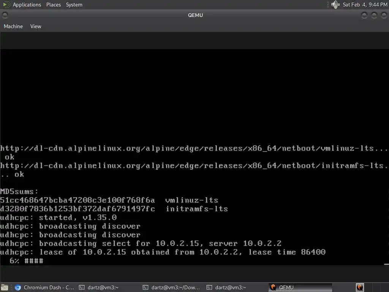Click the 6% progress bar hashes
Screen dimensions: 389x292
tap(34, 261)
